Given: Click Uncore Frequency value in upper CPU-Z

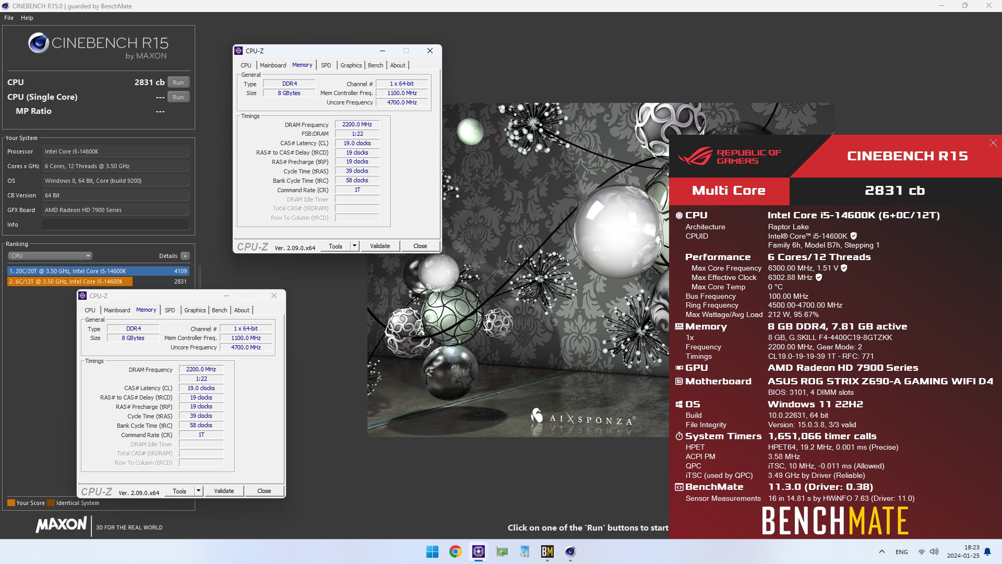Looking at the screenshot, I should click(x=402, y=102).
